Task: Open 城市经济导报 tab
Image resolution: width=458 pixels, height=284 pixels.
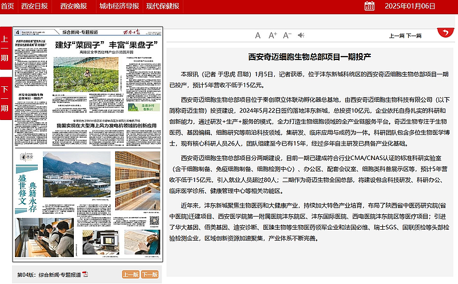Action: tap(119, 6)
